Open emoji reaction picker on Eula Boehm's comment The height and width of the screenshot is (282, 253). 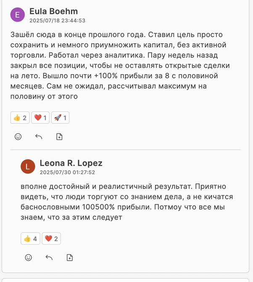(x=18, y=137)
